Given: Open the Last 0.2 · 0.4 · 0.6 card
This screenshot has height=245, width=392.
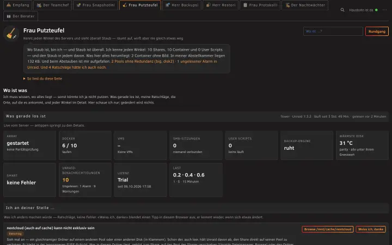Looking at the screenshot, I should (196, 180).
